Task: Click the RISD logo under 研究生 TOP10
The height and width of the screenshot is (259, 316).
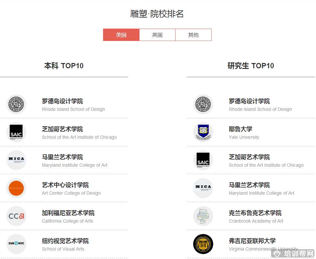Action: point(203,104)
